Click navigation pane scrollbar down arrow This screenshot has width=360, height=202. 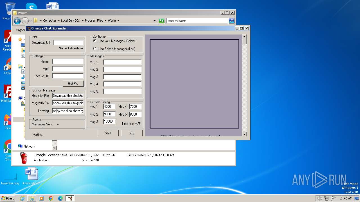pos(54,148)
